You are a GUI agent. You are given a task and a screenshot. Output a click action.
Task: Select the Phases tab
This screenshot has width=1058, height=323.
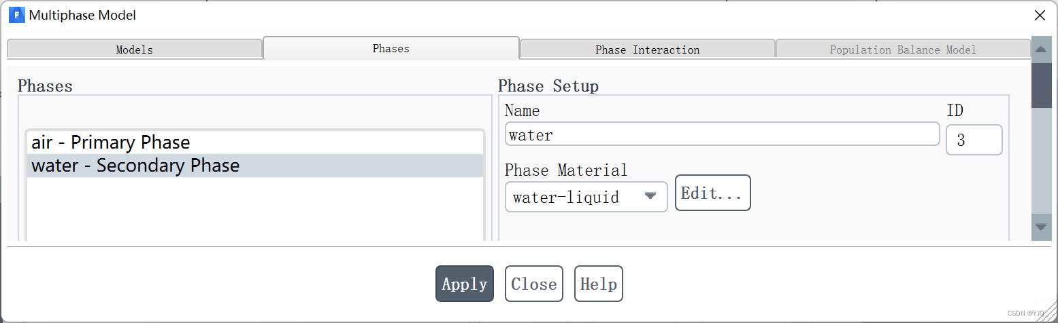[391, 48]
